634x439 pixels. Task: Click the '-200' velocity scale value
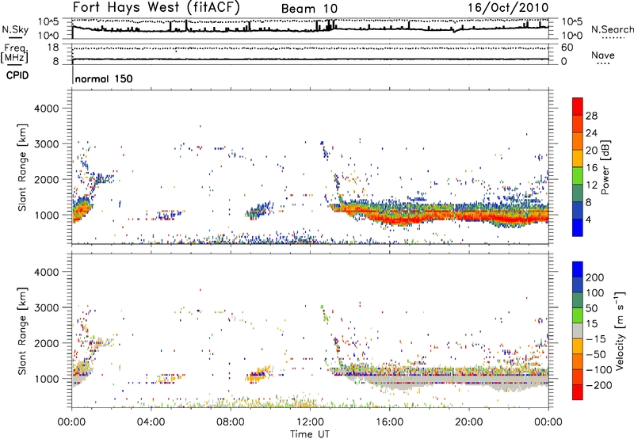click(598, 385)
